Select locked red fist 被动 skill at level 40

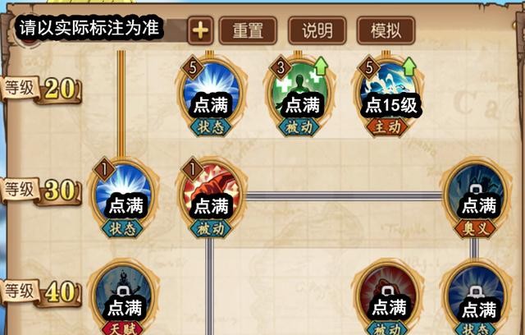tap(388, 296)
